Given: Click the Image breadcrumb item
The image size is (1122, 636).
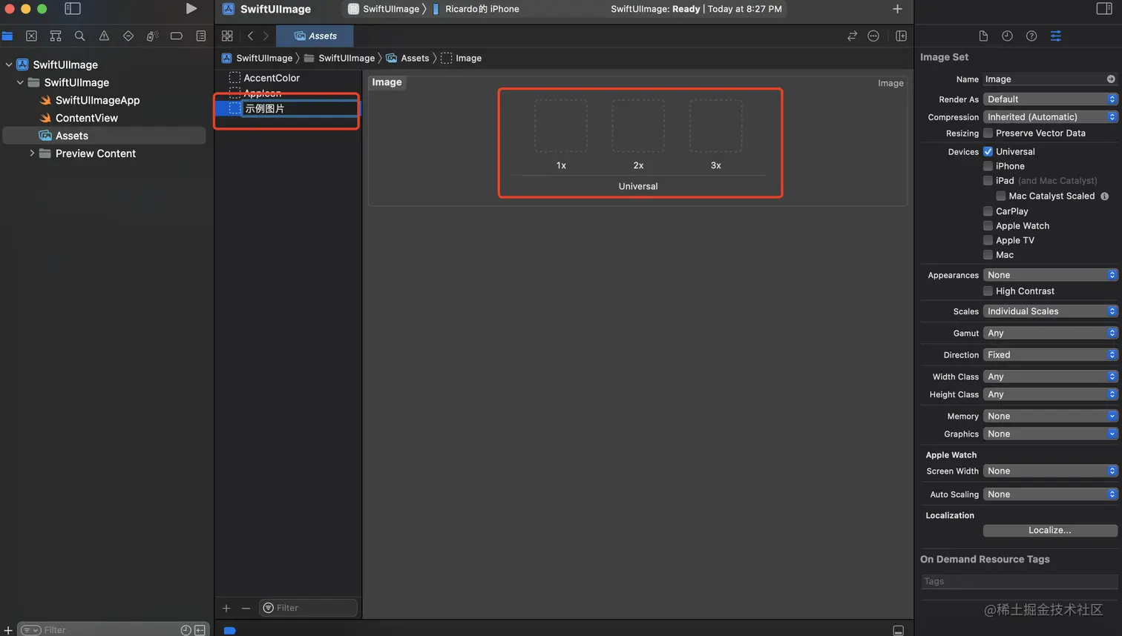Looking at the screenshot, I should 462,58.
